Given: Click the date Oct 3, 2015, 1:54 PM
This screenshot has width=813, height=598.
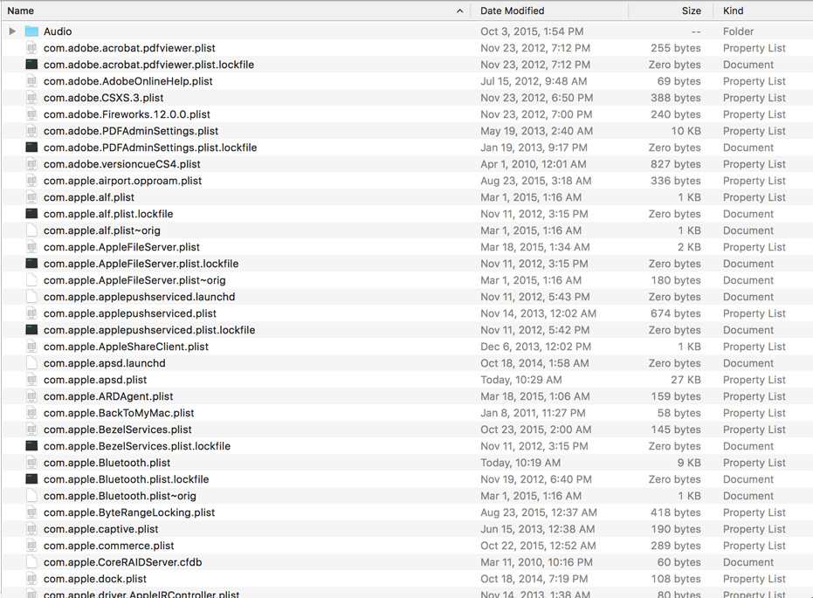Looking at the screenshot, I should pyautogui.click(x=532, y=31).
